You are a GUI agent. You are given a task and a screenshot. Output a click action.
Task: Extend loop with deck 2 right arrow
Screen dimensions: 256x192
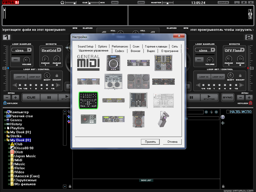[241, 85]
